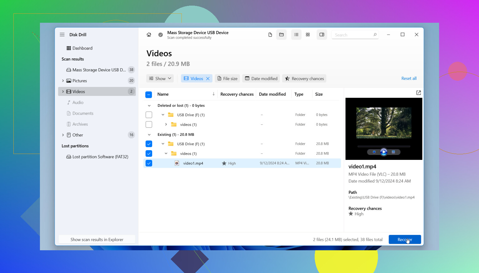Check the deleted videos (1) folder

pos(149,125)
